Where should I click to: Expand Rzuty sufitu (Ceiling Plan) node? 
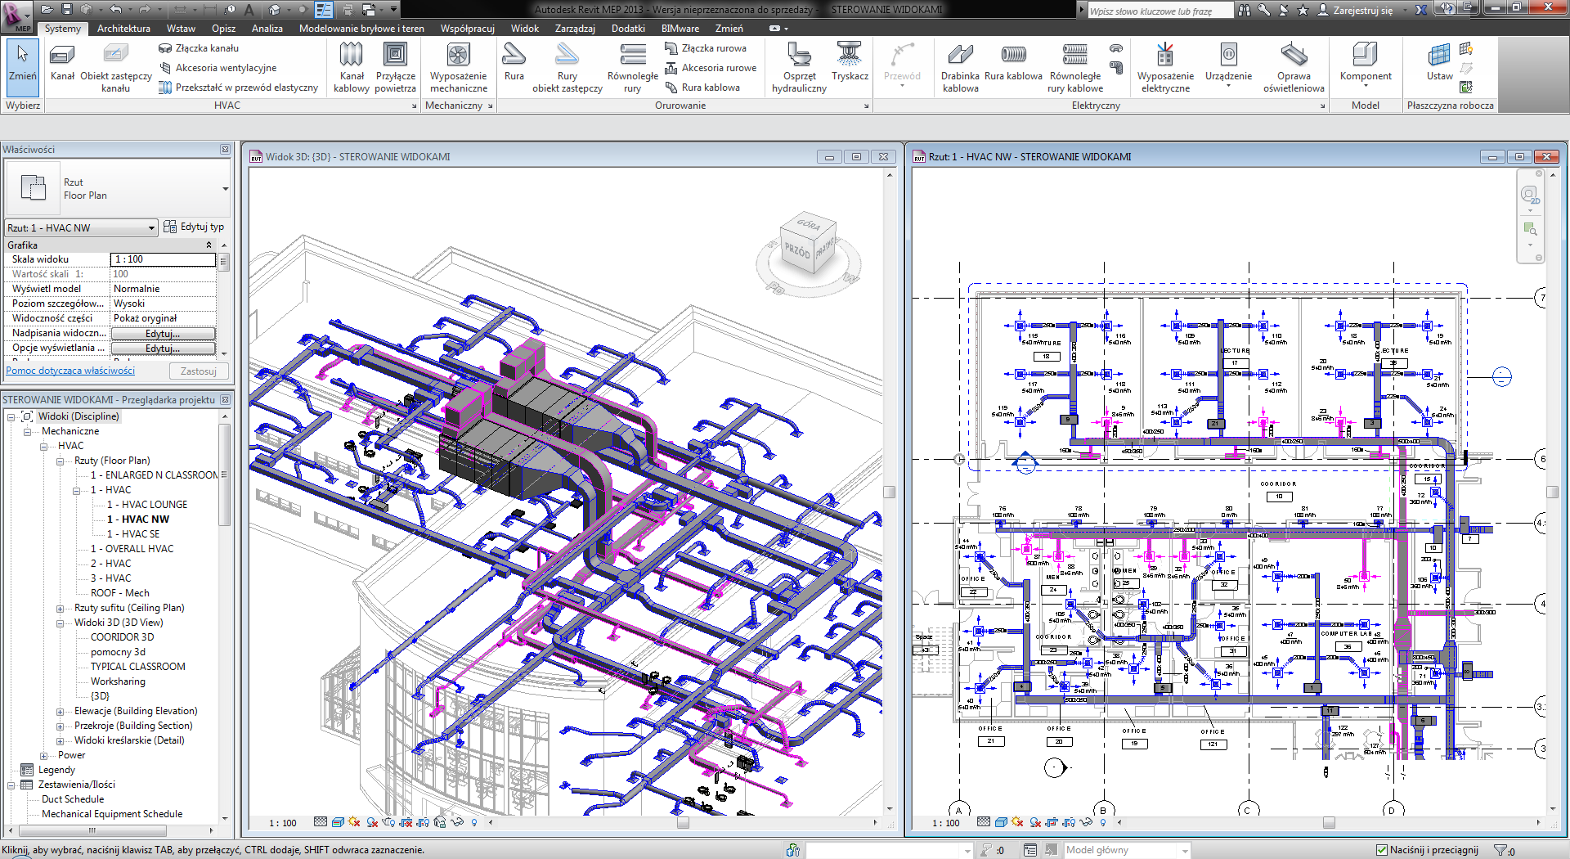(60, 608)
